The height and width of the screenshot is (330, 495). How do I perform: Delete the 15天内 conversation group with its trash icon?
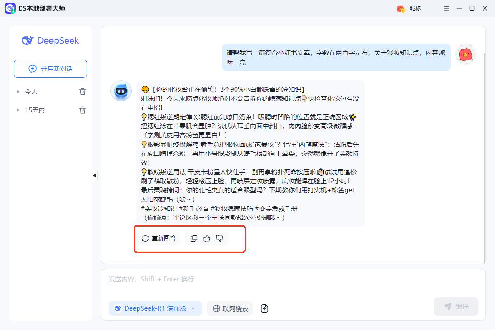pos(82,110)
